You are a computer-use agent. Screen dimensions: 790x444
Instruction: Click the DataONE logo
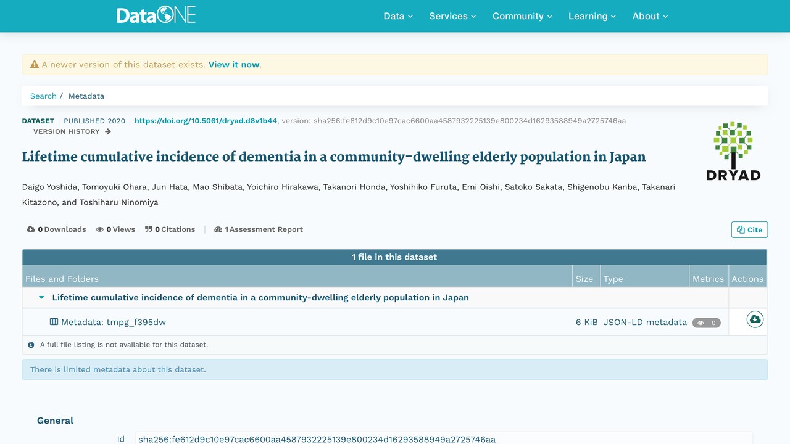pyautogui.click(x=156, y=15)
